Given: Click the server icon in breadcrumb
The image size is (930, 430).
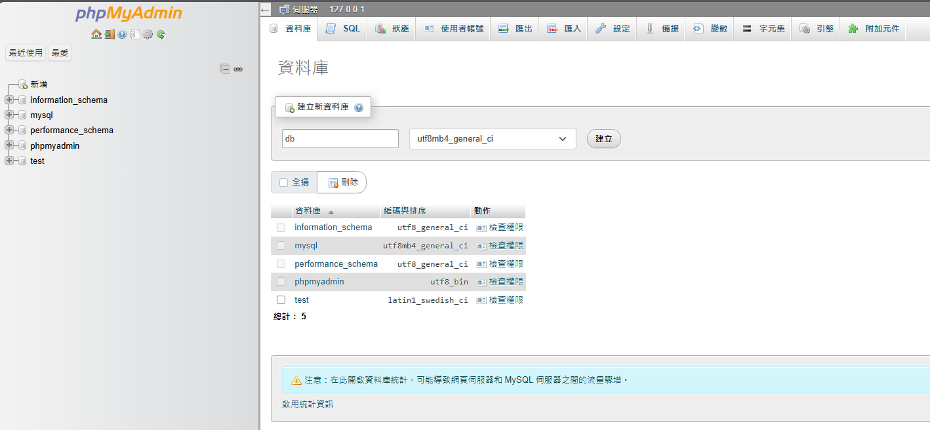Looking at the screenshot, I should pyautogui.click(x=284, y=9).
